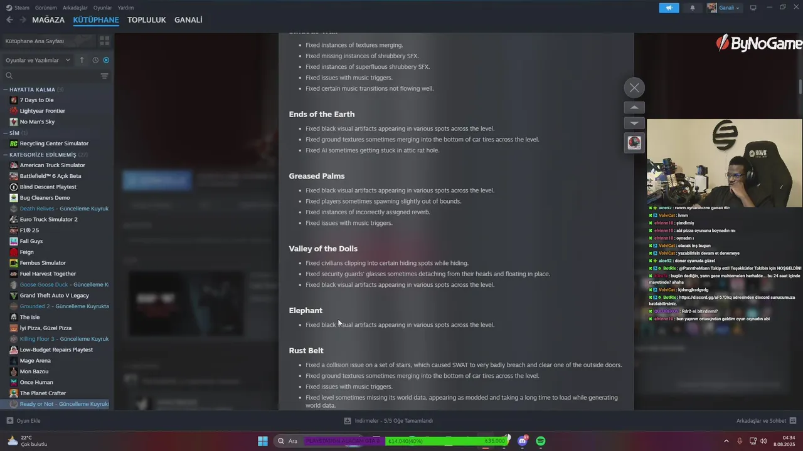Open Arkadaşlar ve Sohbet panel
The height and width of the screenshot is (451, 803).
click(x=766, y=421)
